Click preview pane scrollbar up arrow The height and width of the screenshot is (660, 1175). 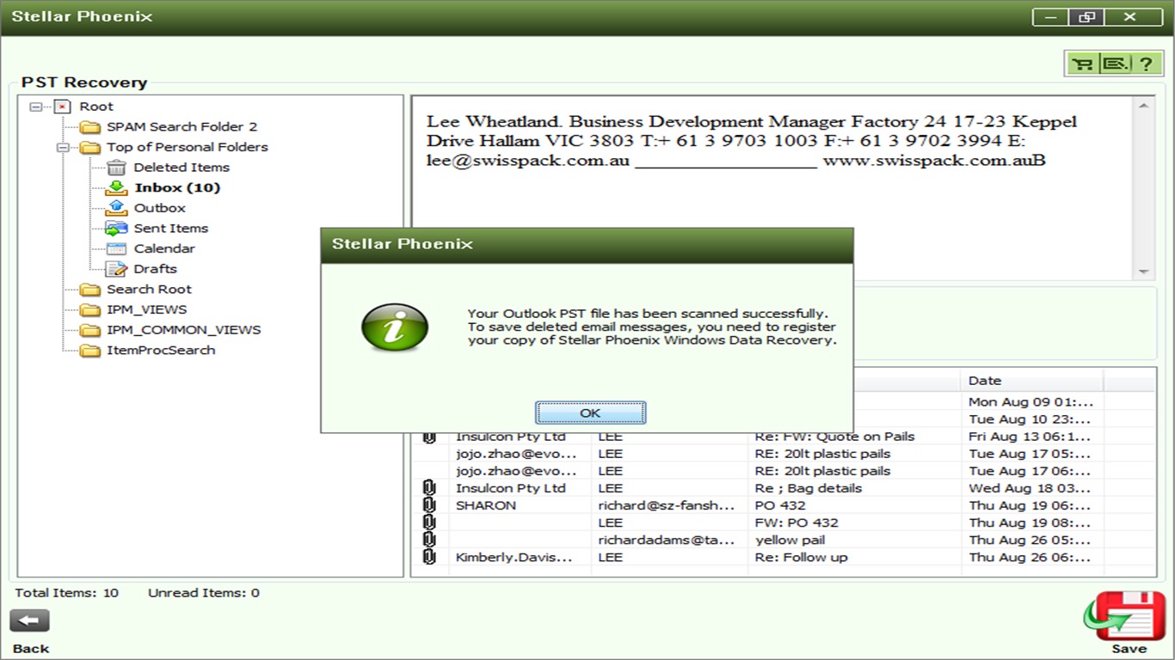tap(1144, 106)
